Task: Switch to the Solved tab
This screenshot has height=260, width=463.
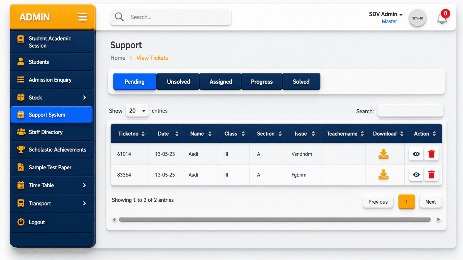Action: tap(301, 82)
